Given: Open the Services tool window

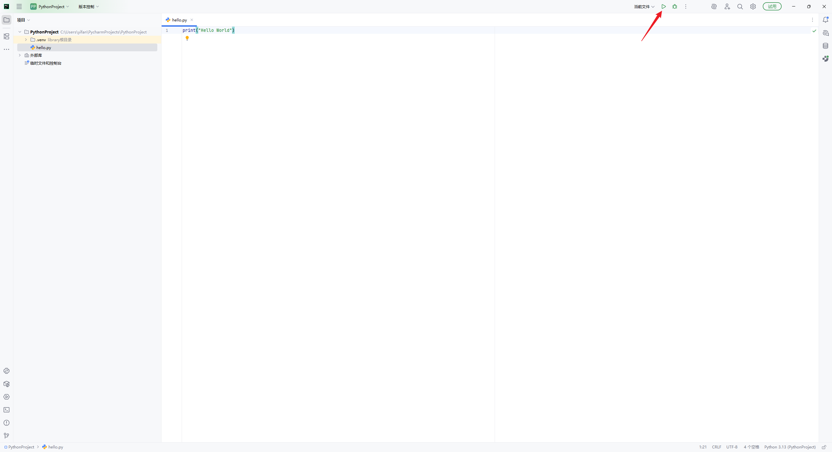Looking at the screenshot, I should click(6, 397).
